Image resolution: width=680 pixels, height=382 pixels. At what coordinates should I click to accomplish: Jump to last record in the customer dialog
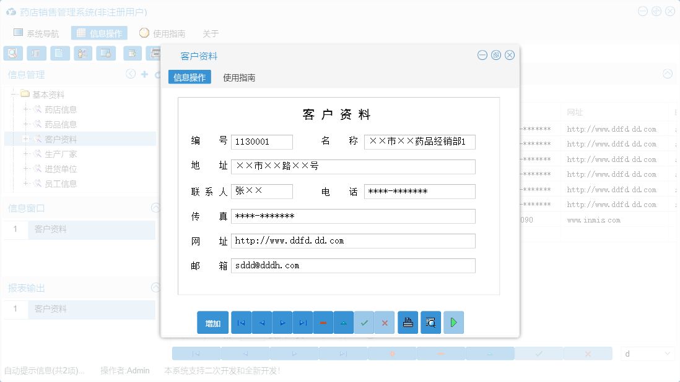(303, 322)
